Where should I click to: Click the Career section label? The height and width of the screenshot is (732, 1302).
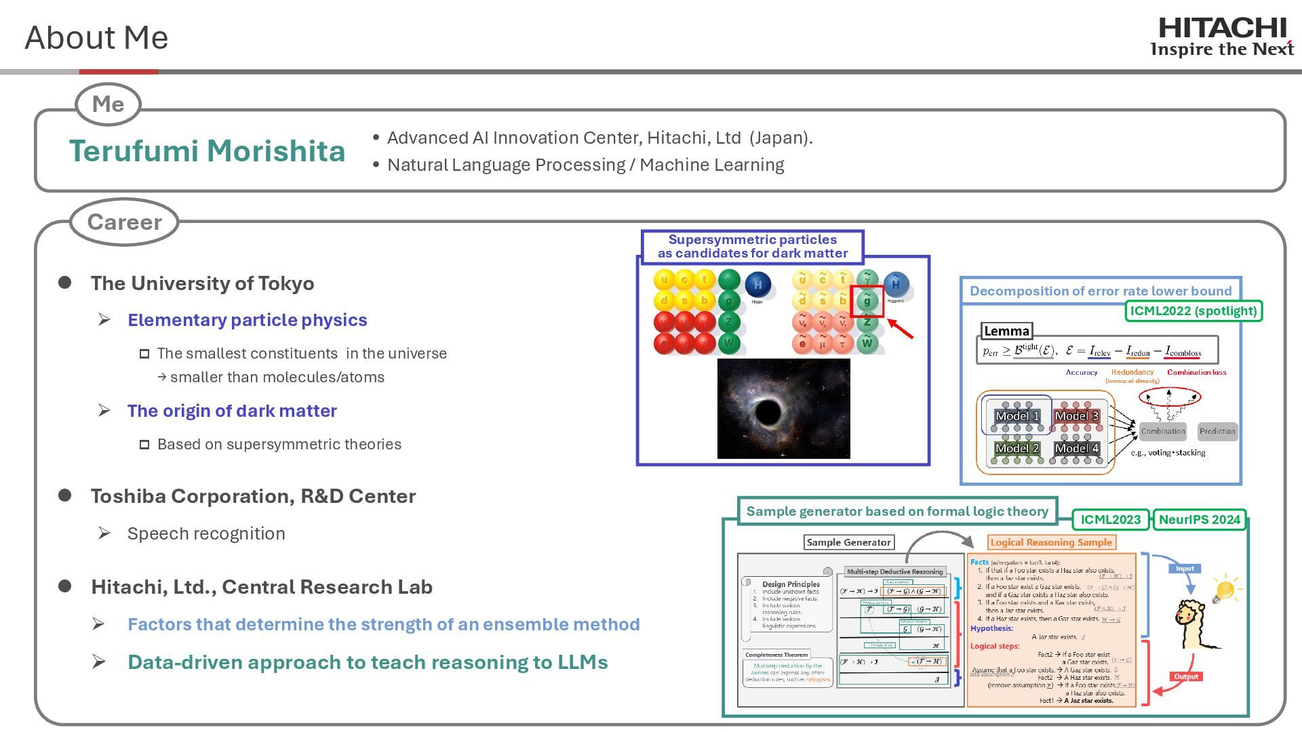(x=124, y=222)
